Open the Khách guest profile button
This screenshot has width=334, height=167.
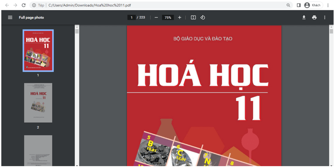tap(313, 5)
